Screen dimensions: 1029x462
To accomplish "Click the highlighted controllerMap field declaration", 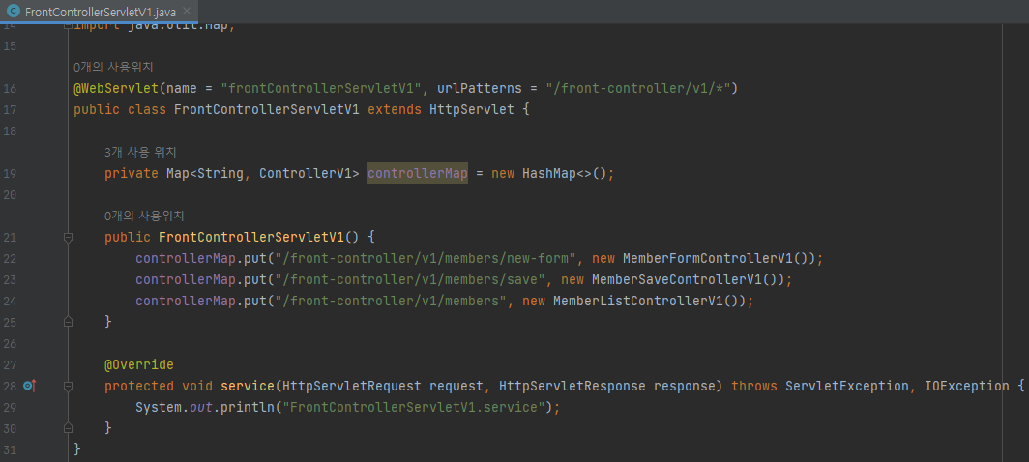I will coord(418,173).
